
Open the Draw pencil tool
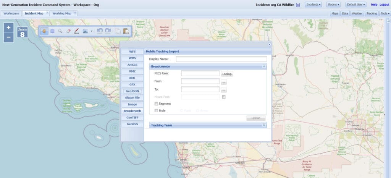tap(76, 31)
